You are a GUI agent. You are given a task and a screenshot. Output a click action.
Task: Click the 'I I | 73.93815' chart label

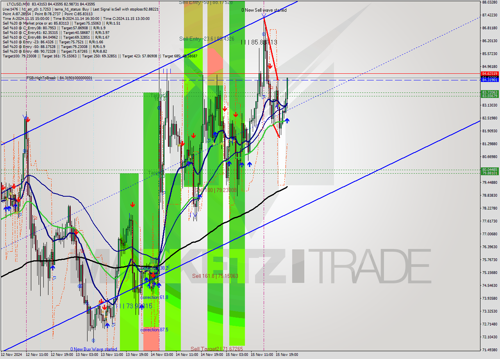[134, 306]
